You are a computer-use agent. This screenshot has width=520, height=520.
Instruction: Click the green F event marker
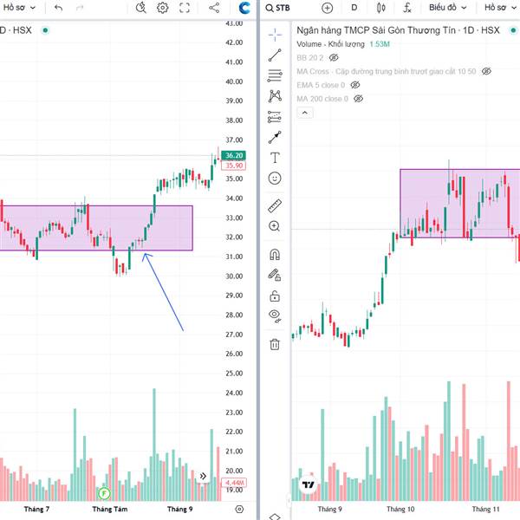click(x=104, y=493)
